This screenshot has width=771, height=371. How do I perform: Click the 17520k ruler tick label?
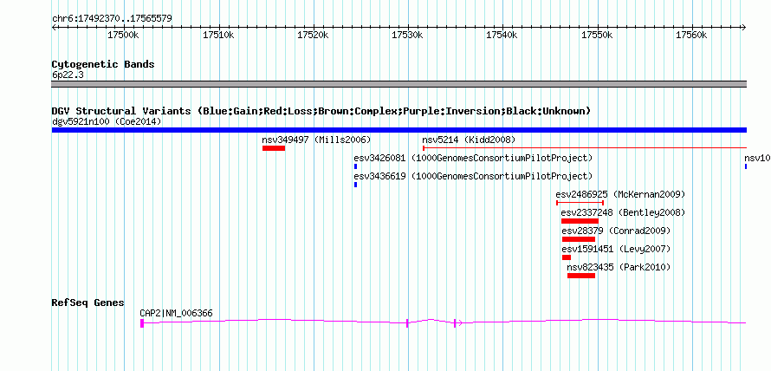point(314,35)
